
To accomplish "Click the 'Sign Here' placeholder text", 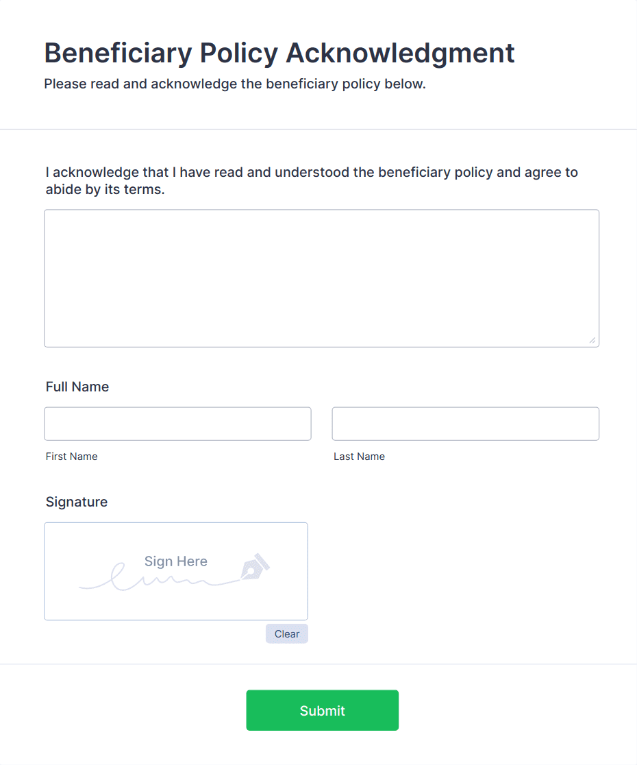I will [x=175, y=561].
